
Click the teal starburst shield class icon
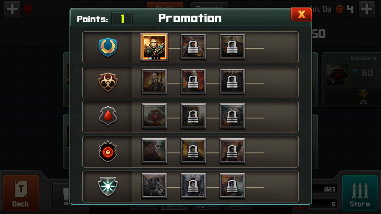click(x=108, y=186)
